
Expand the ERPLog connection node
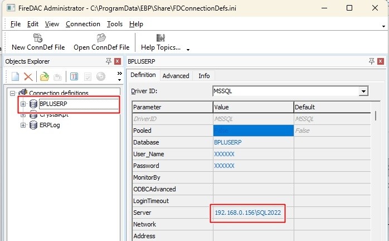[23, 125]
